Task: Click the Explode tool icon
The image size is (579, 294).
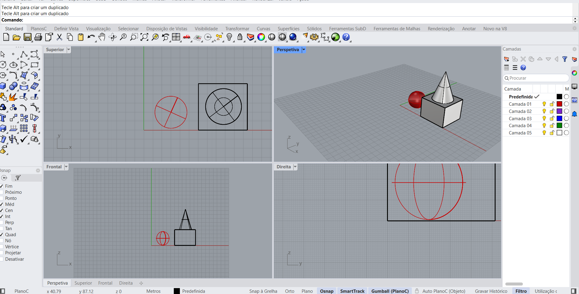Action: click(x=13, y=97)
